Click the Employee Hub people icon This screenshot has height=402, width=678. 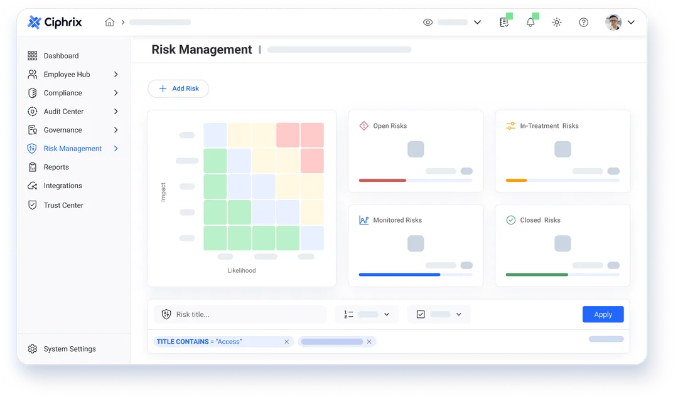point(33,74)
